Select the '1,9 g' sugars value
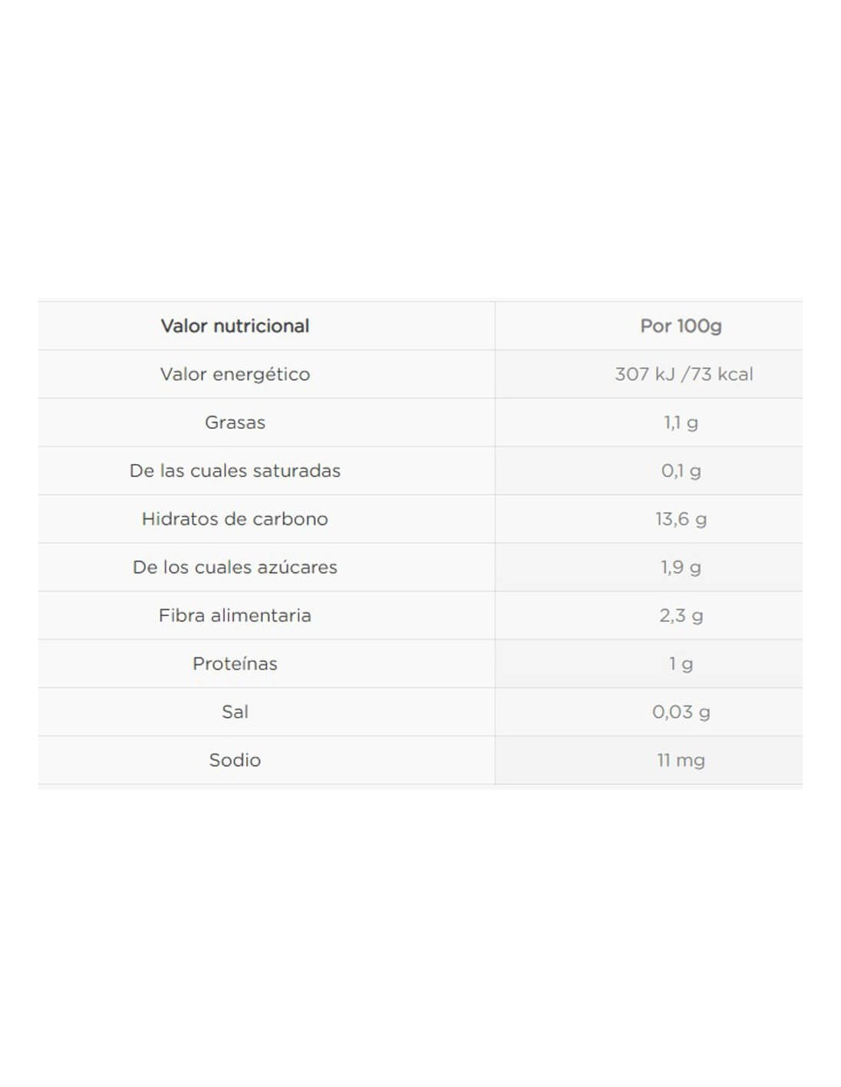841x1087 pixels. 680,567
